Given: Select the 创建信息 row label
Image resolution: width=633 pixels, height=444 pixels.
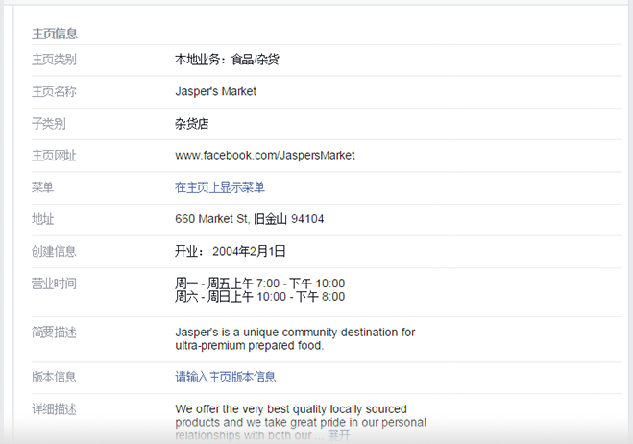Looking at the screenshot, I should tap(54, 251).
